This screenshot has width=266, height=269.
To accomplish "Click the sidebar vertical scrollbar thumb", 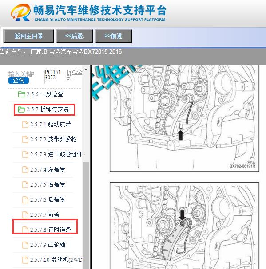I will [x=86, y=215].
